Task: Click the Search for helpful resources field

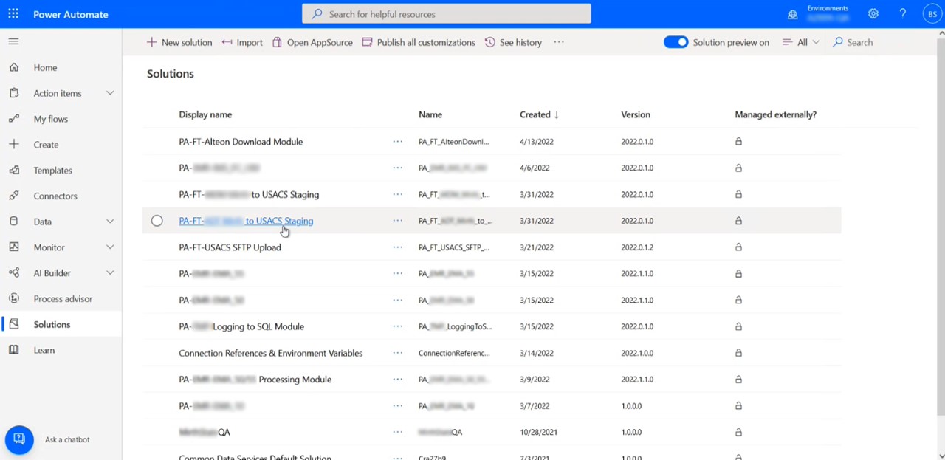Action: coord(446,14)
